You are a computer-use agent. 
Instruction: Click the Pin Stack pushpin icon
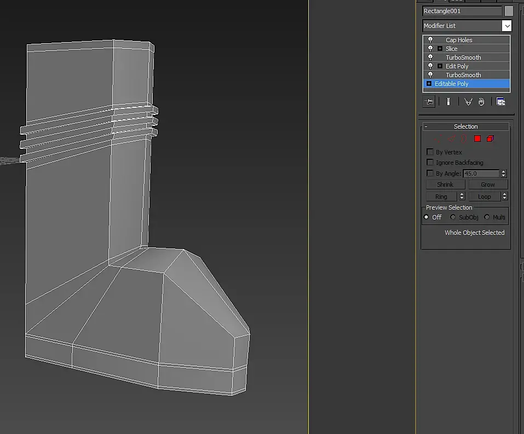click(x=429, y=102)
